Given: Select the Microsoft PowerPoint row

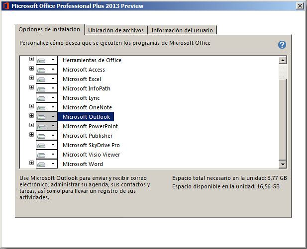Looking at the screenshot, I should (90, 126).
